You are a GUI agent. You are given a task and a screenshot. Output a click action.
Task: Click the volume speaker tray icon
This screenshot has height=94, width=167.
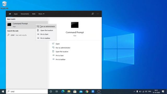click(146, 91)
